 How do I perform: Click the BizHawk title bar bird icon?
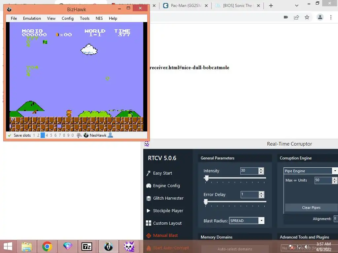pyautogui.click(x=9, y=9)
